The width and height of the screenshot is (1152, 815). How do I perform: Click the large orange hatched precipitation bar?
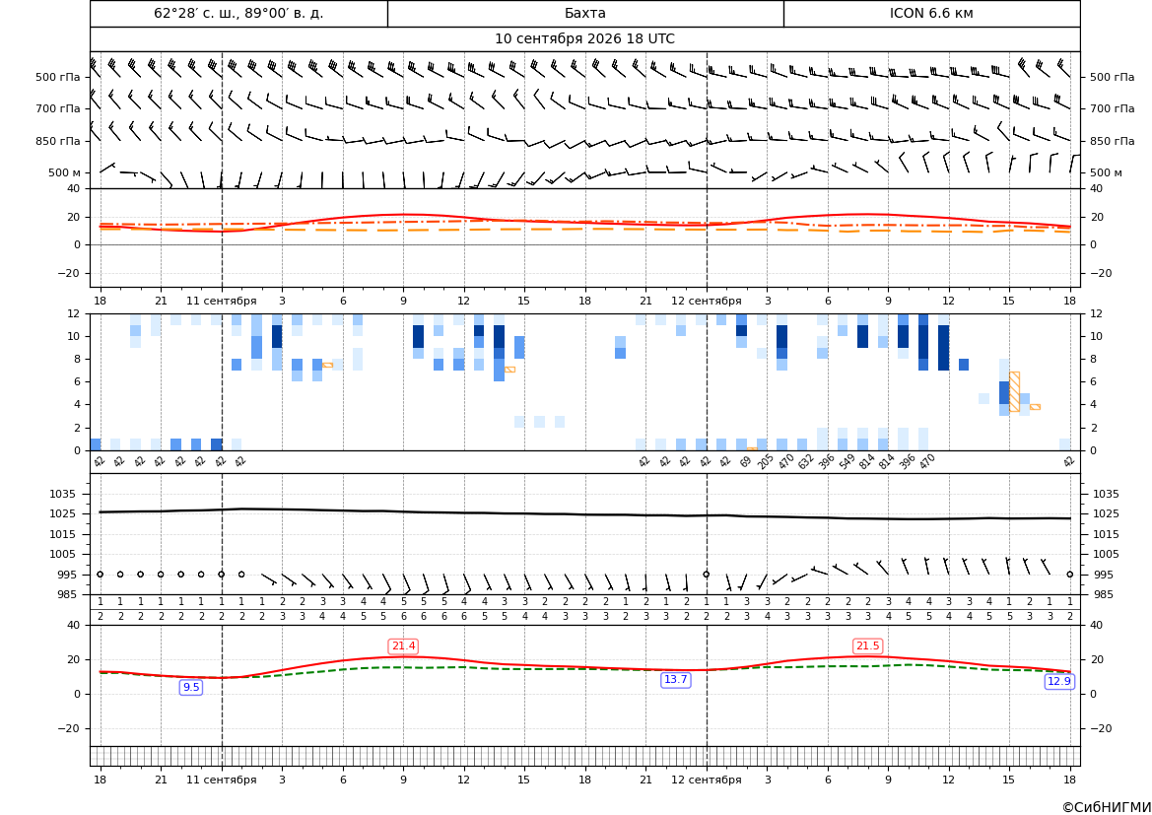pyautogui.click(x=1015, y=391)
